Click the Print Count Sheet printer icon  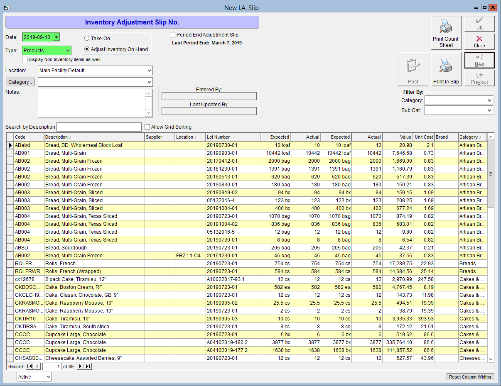[x=446, y=27]
